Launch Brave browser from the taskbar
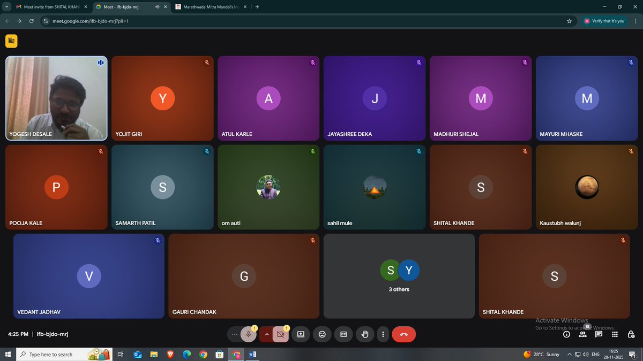 (170, 354)
